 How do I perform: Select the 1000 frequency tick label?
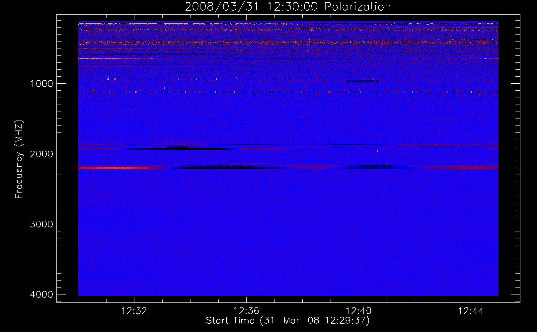(41, 83)
